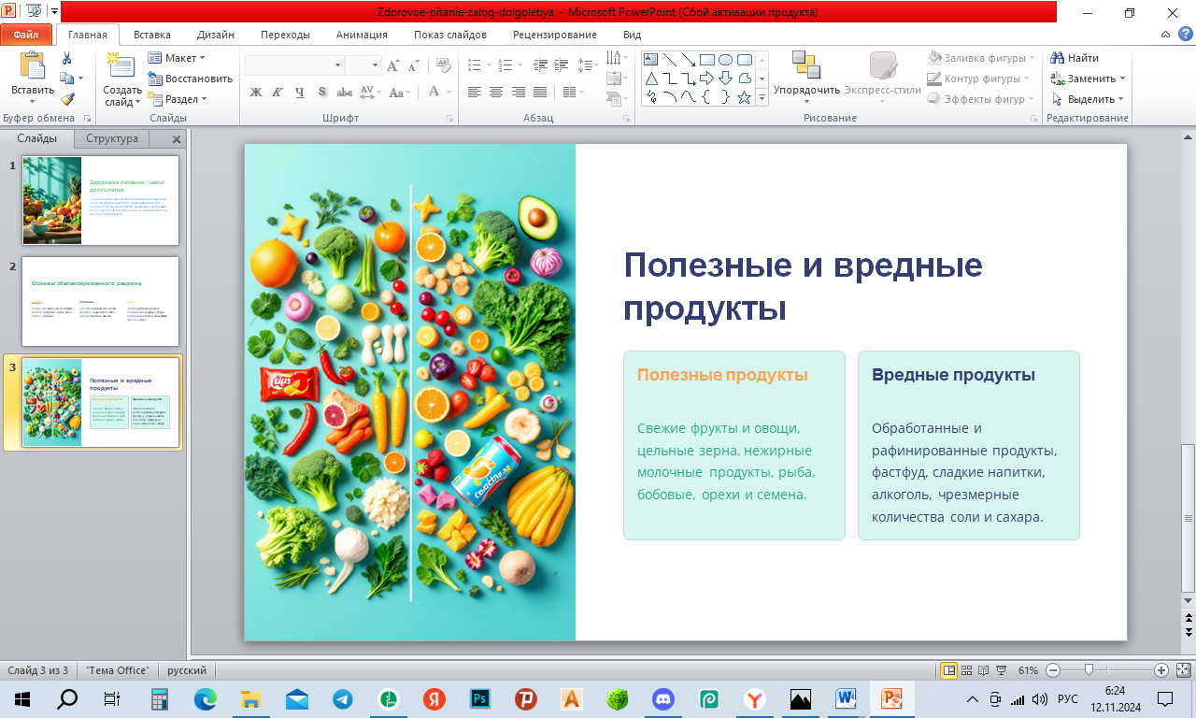
Task: Toggle italic formatting (К)
Action: pyautogui.click(x=278, y=92)
